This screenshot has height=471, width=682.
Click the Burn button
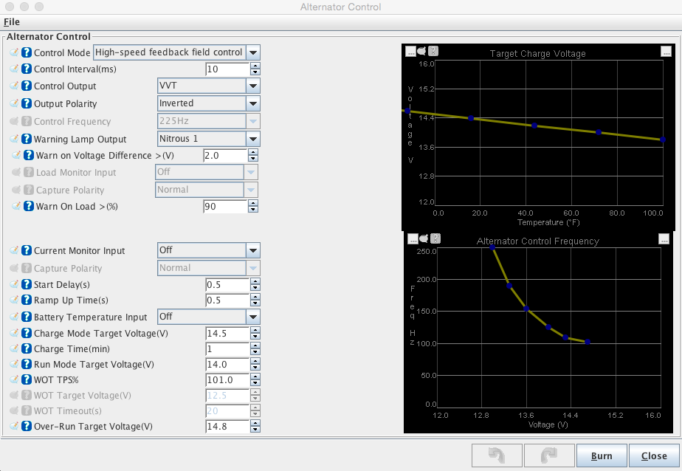coord(602,455)
